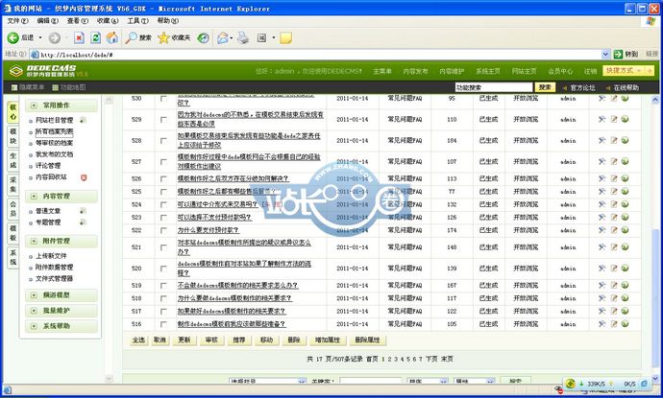Click green preview globe for row 516
This screenshot has height=398, width=663.
(x=625, y=324)
